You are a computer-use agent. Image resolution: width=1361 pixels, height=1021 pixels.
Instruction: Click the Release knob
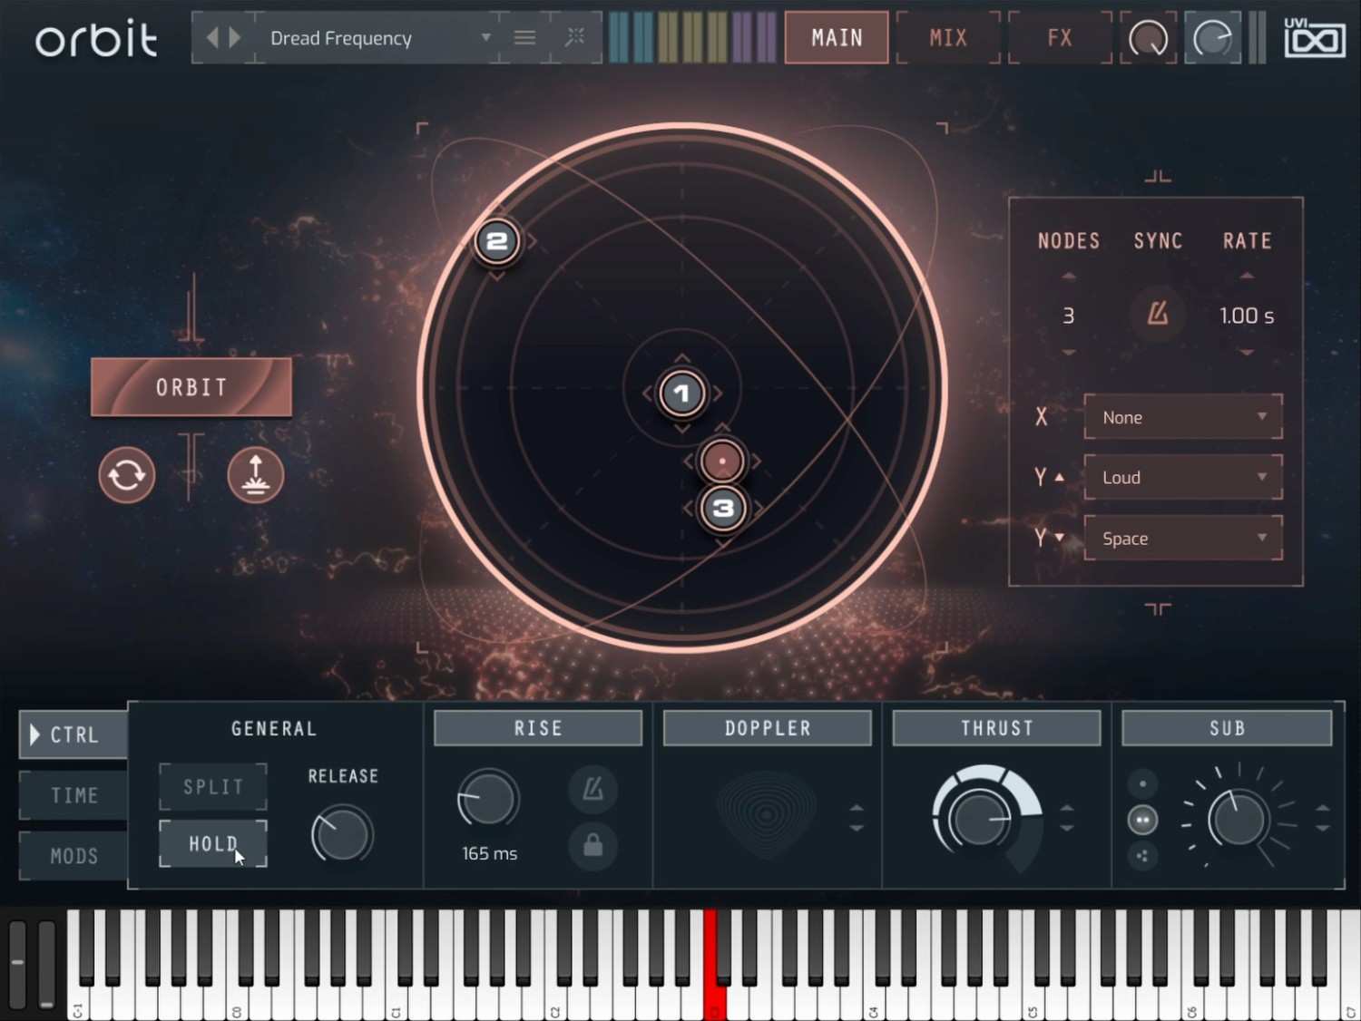pyautogui.click(x=342, y=835)
